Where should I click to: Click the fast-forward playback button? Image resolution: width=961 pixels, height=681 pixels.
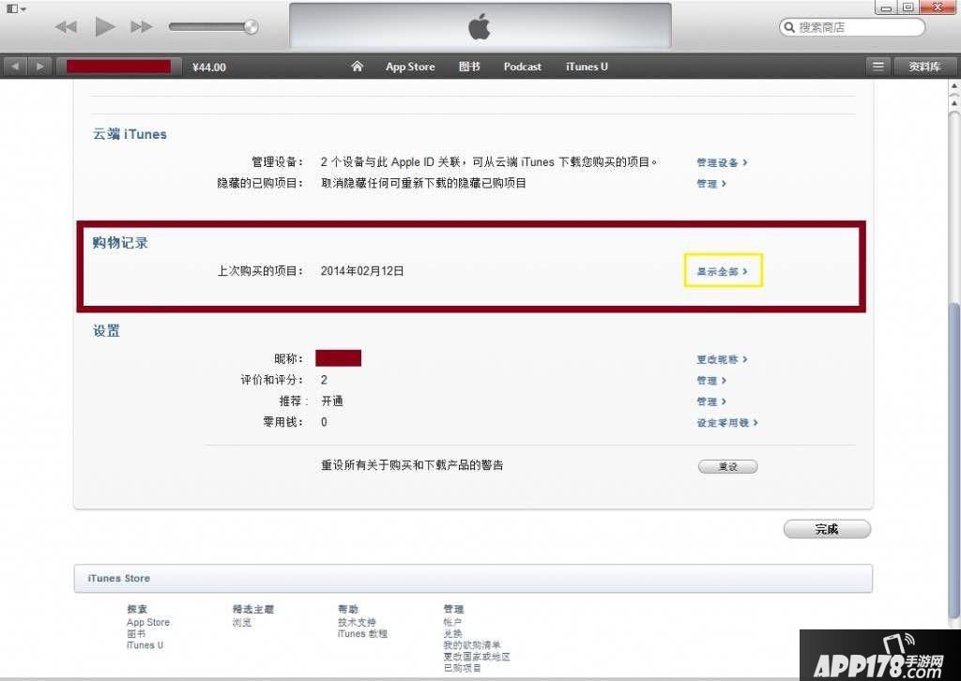pos(142,27)
